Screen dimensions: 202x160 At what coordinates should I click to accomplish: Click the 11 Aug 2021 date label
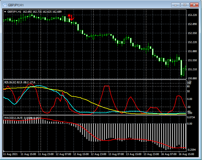pyautogui.click(x=11, y=155)
